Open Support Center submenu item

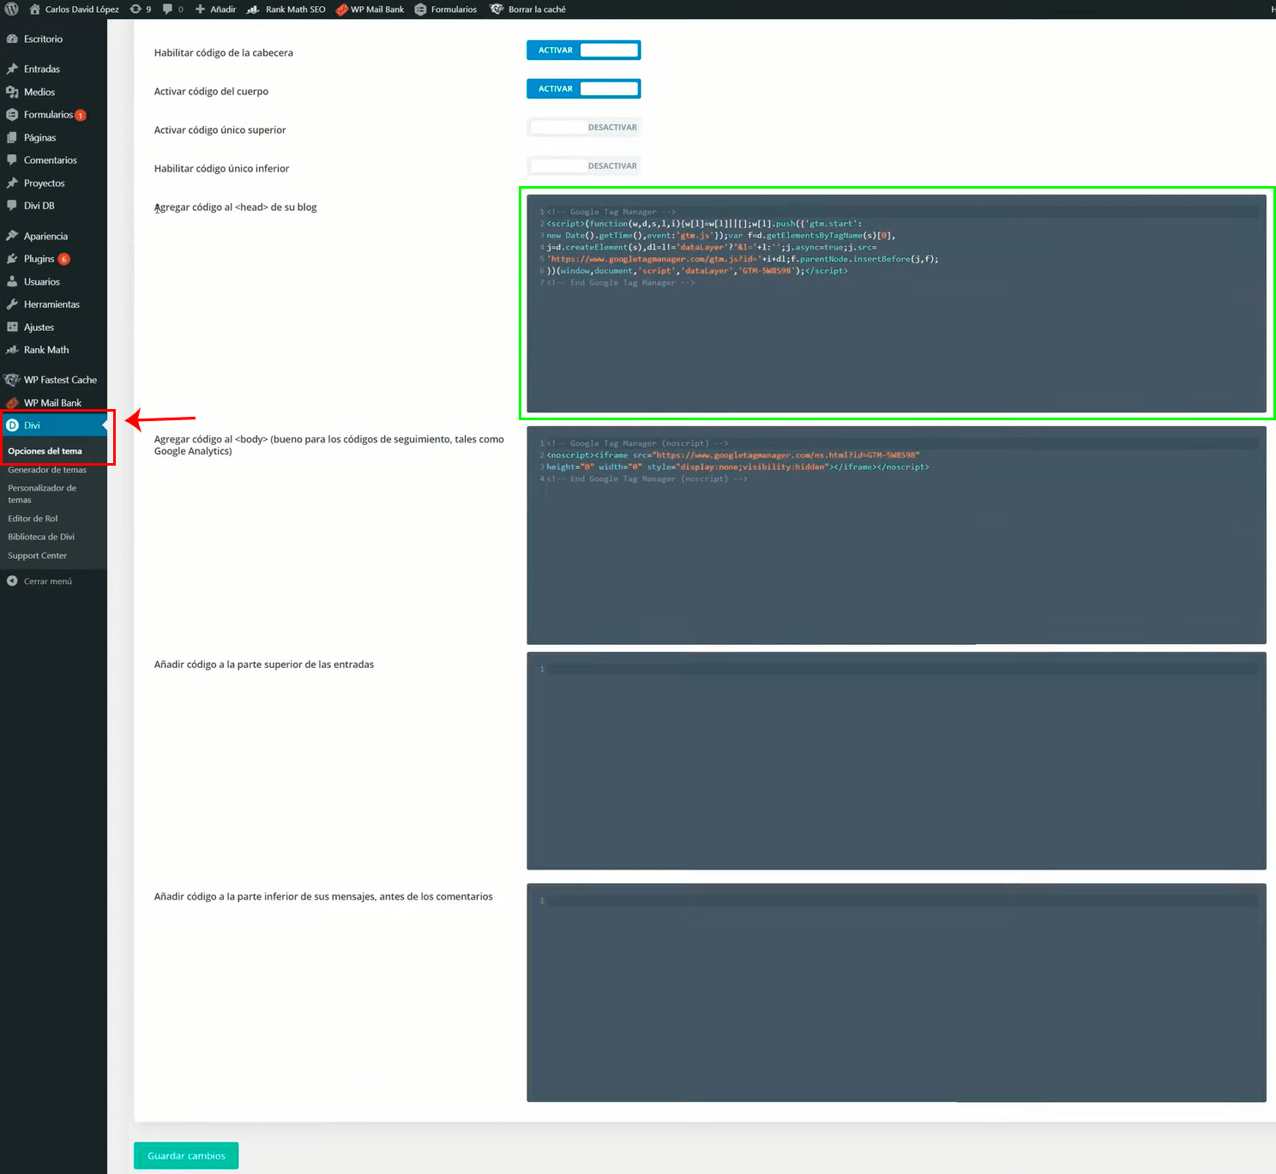(x=37, y=556)
